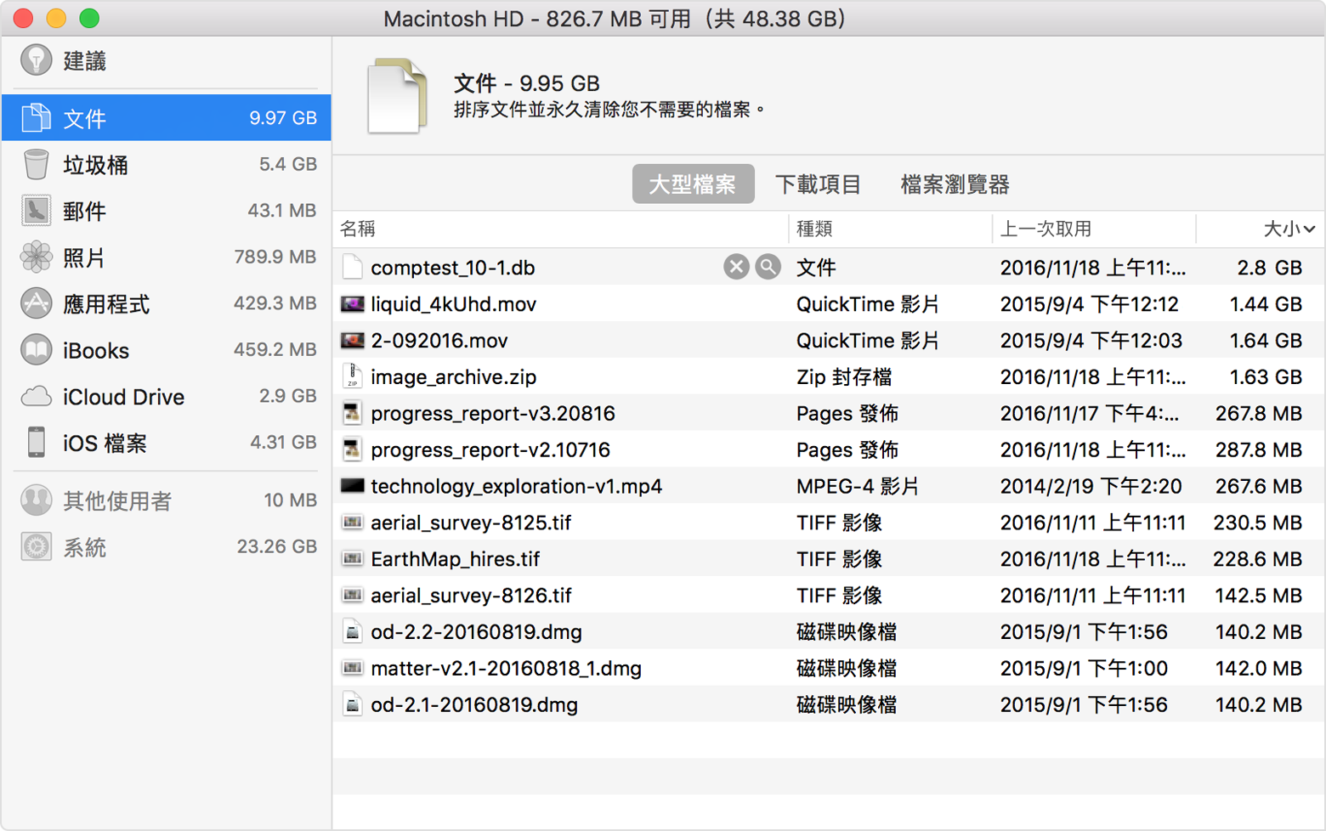
Task: Sort by 上一次取用 column header
Action: coord(1045,229)
